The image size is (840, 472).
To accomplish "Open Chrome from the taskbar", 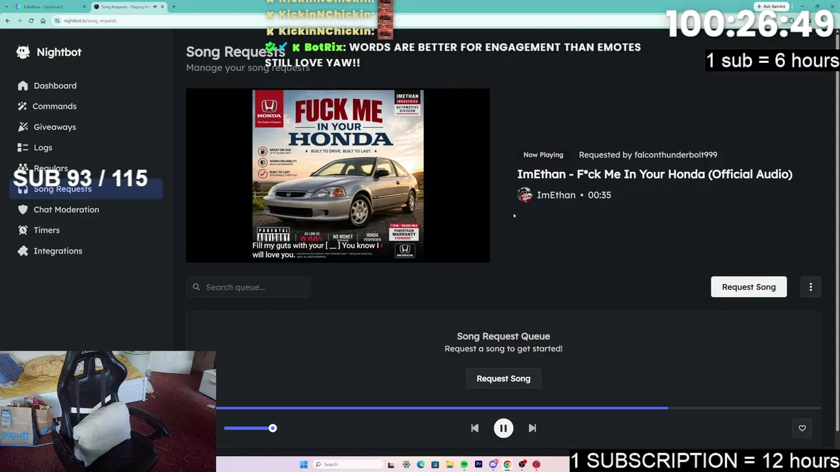I will click(x=507, y=465).
